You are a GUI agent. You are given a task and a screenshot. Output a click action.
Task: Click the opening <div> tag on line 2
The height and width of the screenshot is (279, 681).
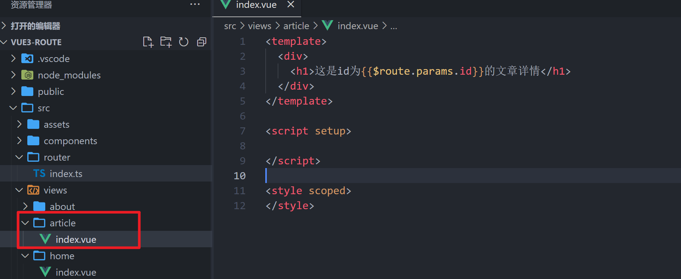point(293,56)
